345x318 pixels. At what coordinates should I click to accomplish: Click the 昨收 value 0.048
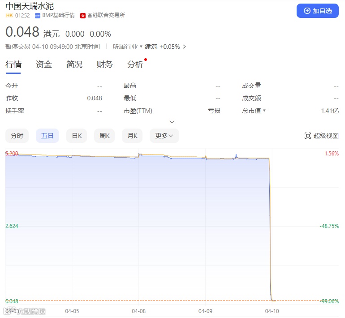pos(95,98)
